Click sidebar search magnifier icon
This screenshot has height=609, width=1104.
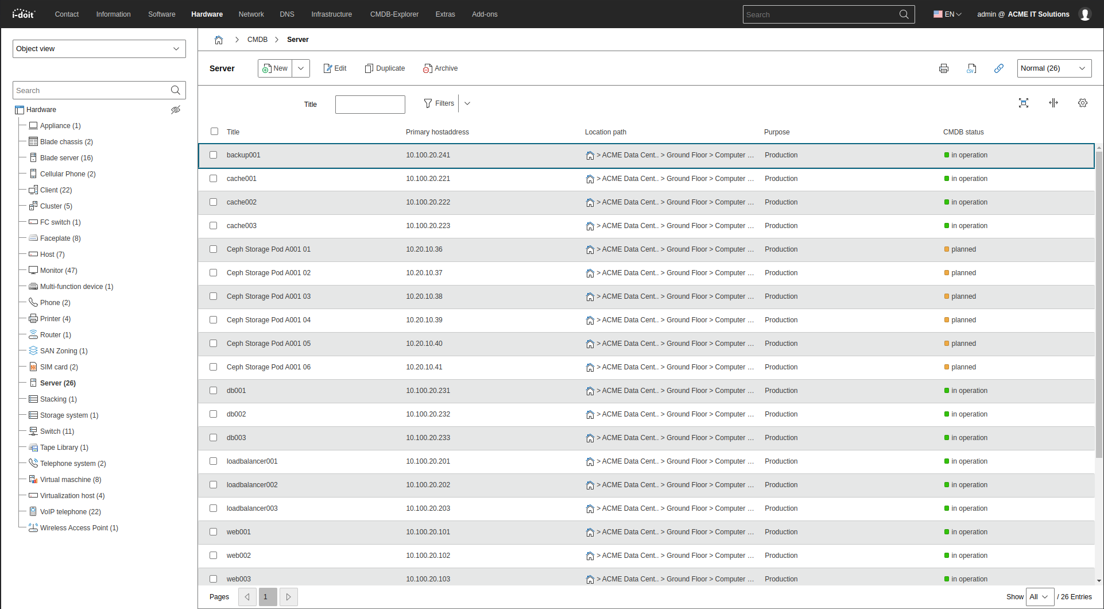tap(176, 90)
